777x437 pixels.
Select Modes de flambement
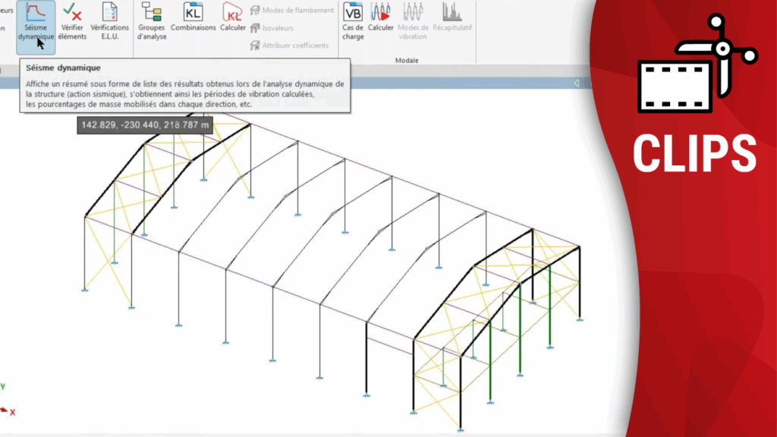point(291,10)
